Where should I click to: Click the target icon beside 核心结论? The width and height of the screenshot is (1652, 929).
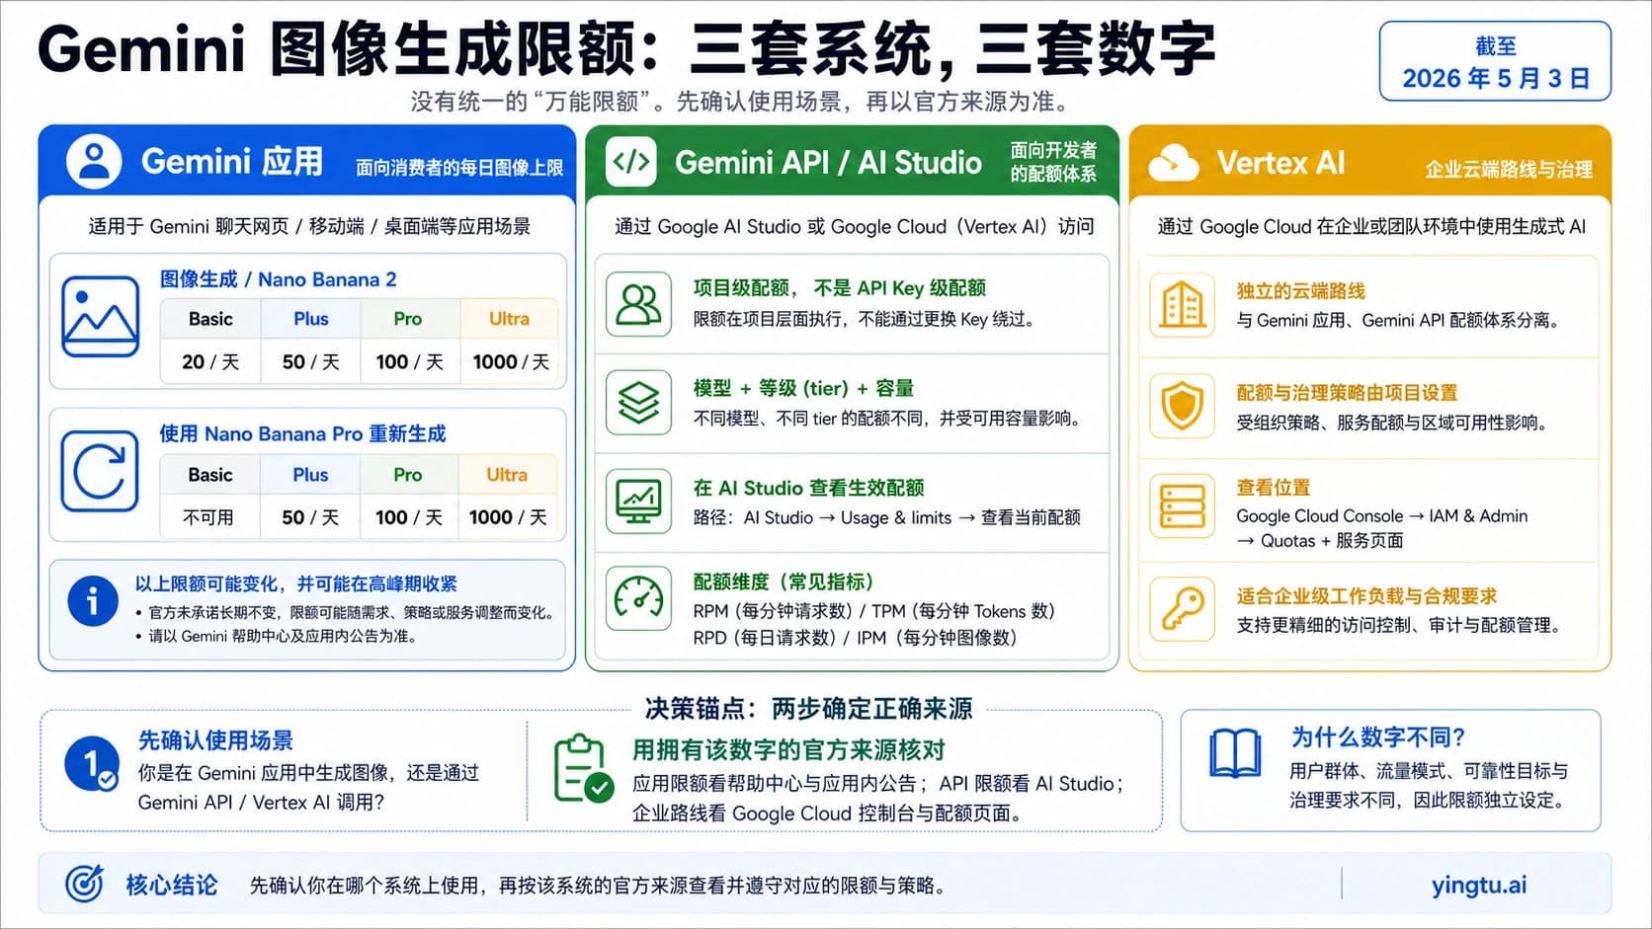click(x=84, y=884)
